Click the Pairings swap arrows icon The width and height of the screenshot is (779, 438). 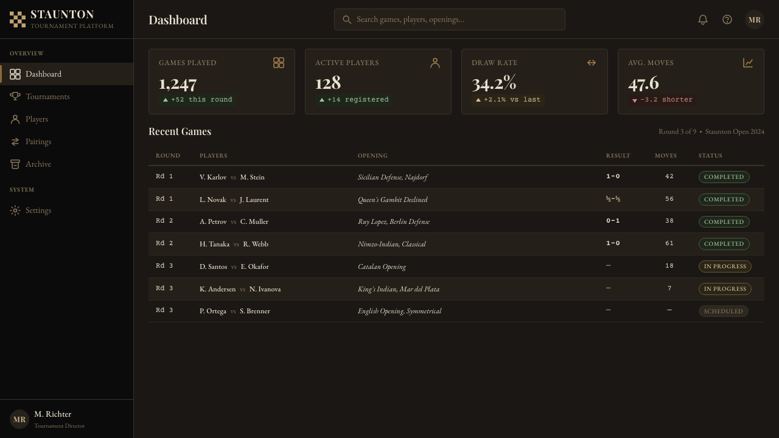pyautogui.click(x=15, y=142)
